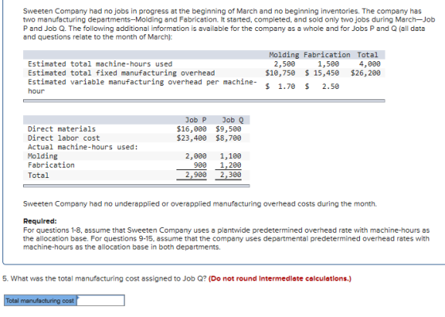
Task: Click Job Q direct materials $9,500
Action: [228, 129]
